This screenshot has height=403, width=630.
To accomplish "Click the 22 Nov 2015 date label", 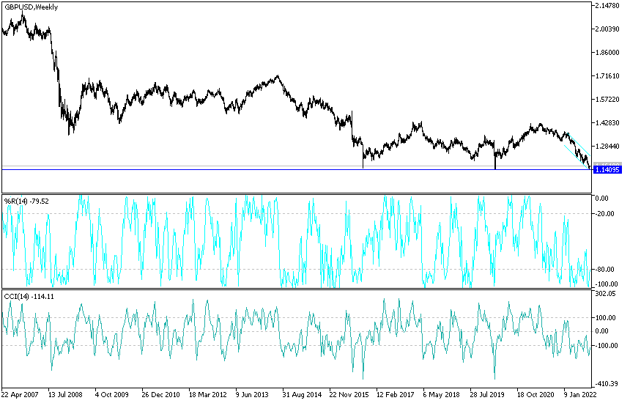I will [x=349, y=394].
